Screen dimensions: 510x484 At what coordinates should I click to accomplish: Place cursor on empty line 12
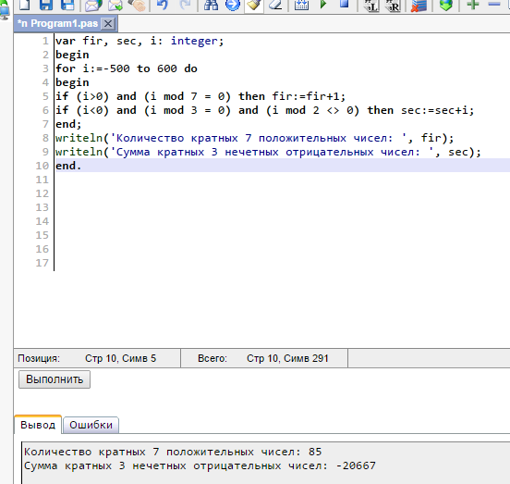pyautogui.click(x=280, y=193)
